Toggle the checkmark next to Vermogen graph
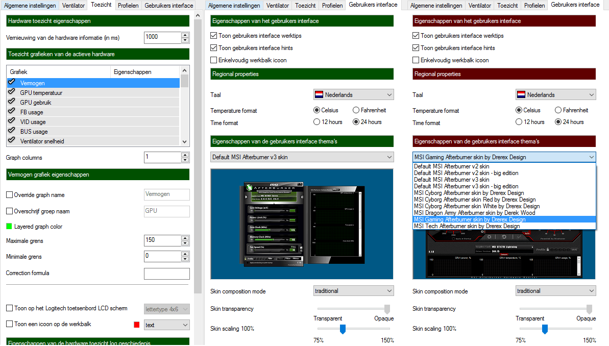Image resolution: width=609 pixels, height=346 pixels. (12, 82)
